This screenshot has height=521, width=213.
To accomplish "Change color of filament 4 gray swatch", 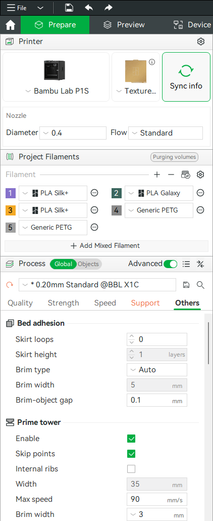I will 117,210.
